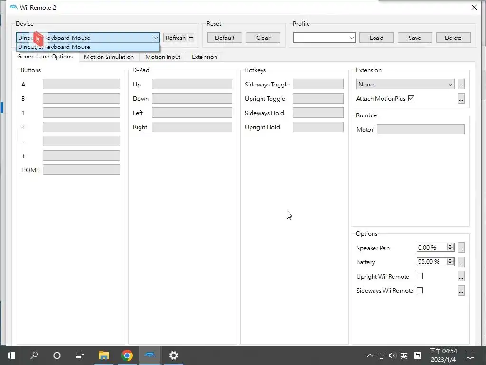Enable Upright Wii Remote checkbox
This screenshot has height=365, width=486.
(420, 276)
